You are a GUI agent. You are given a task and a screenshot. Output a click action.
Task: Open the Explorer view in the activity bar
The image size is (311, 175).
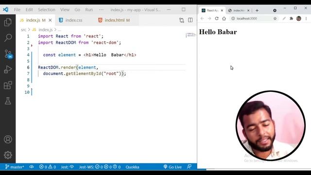(x=8, y=22)
